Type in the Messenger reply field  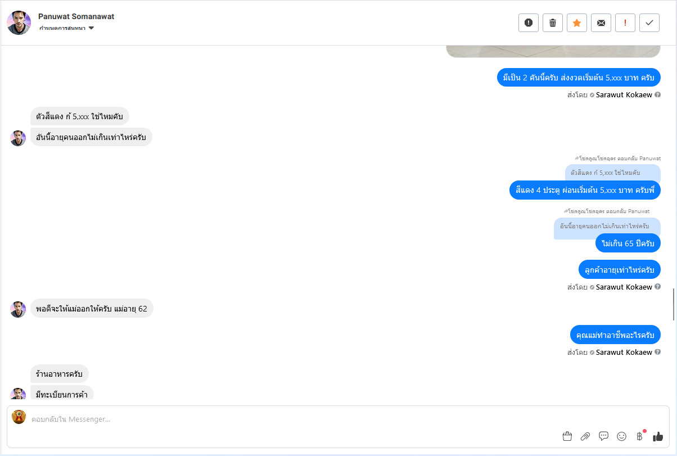[x=281, y=419]
